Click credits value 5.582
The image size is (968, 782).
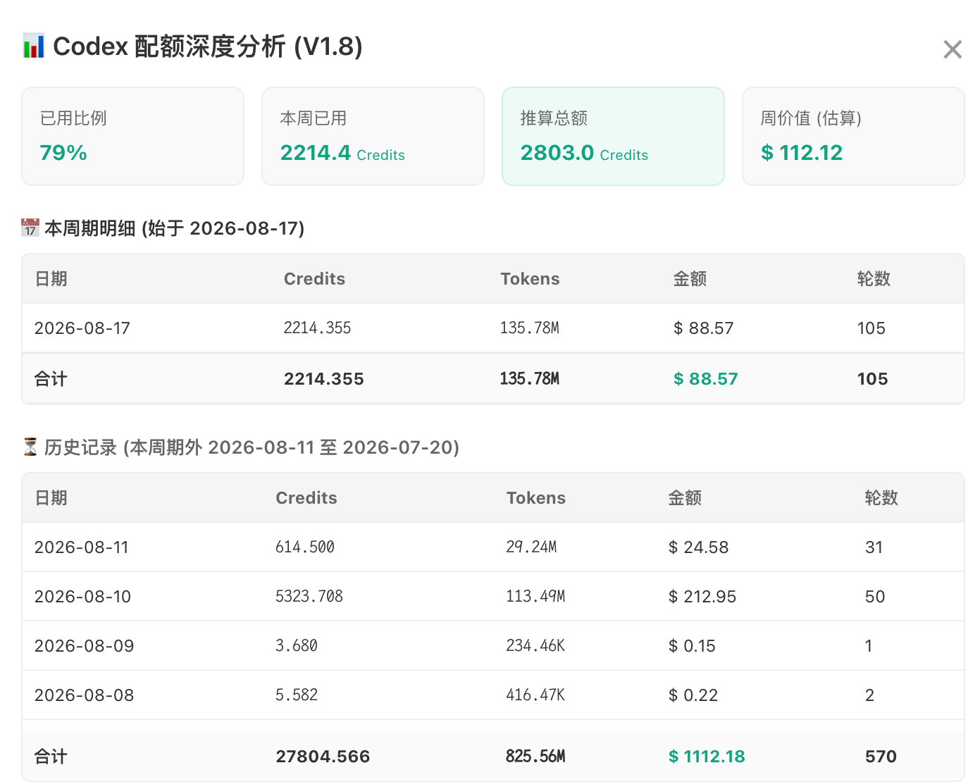[x=297, y=695]
